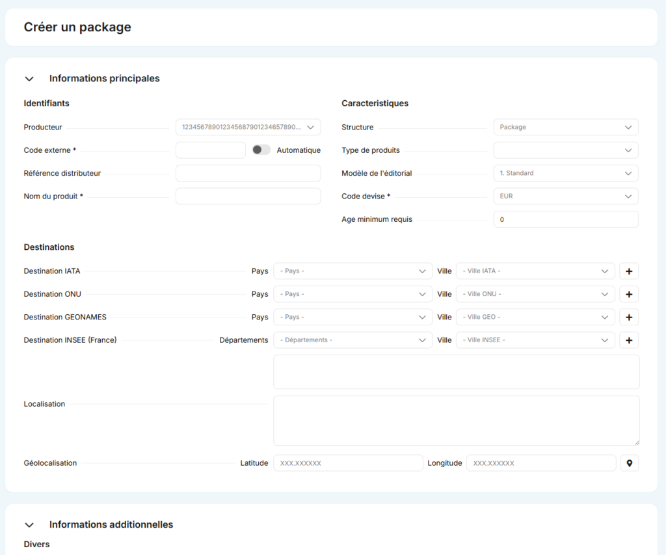The height and width of the screenshot is (555, 666).
Task: Open the Départements dropdown
Action: (x=353, y=340)
